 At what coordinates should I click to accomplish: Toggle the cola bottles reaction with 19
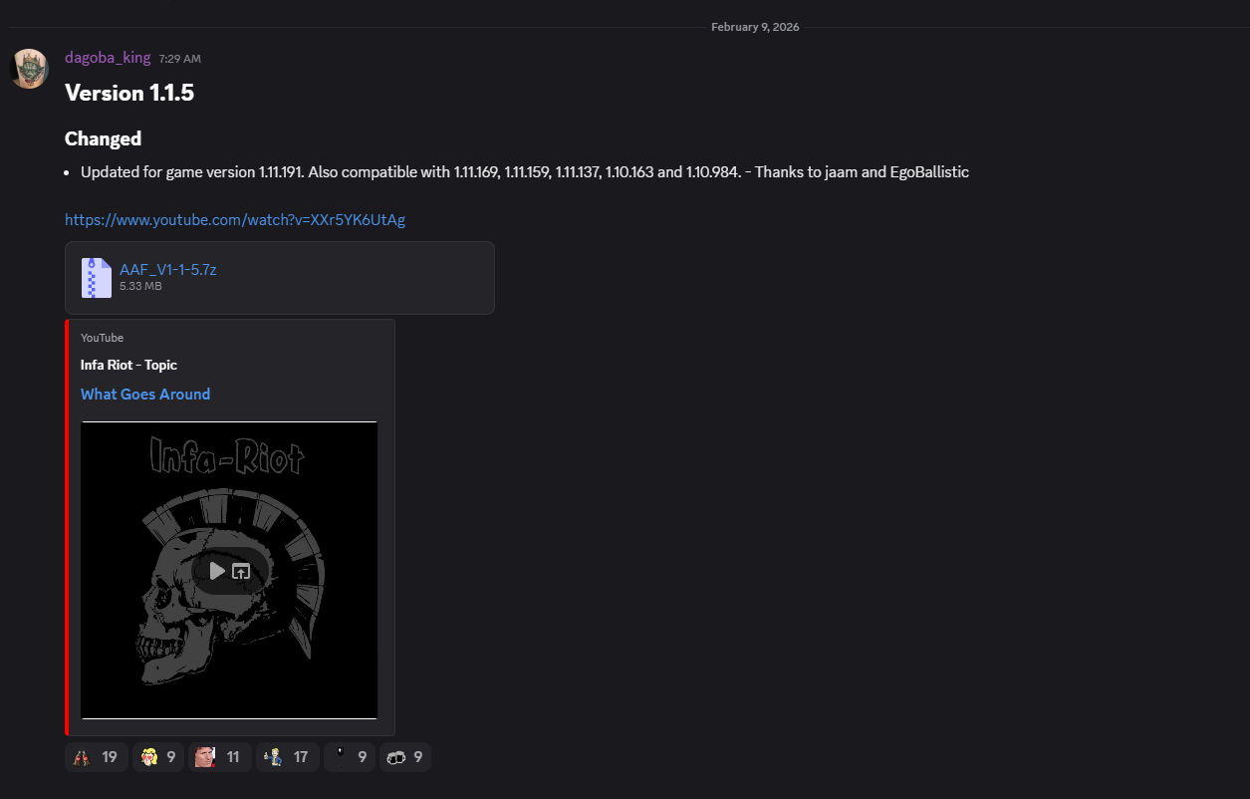coord(97,757)
